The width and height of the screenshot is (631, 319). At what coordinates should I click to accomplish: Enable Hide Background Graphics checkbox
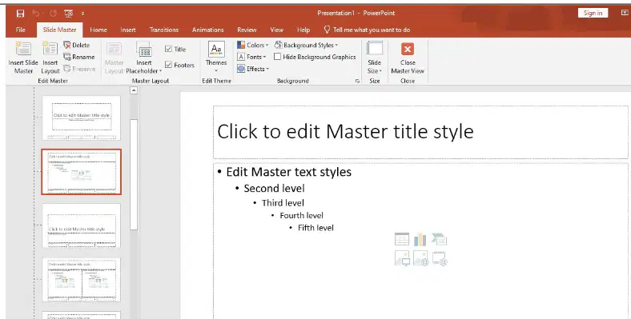[315, 57]
